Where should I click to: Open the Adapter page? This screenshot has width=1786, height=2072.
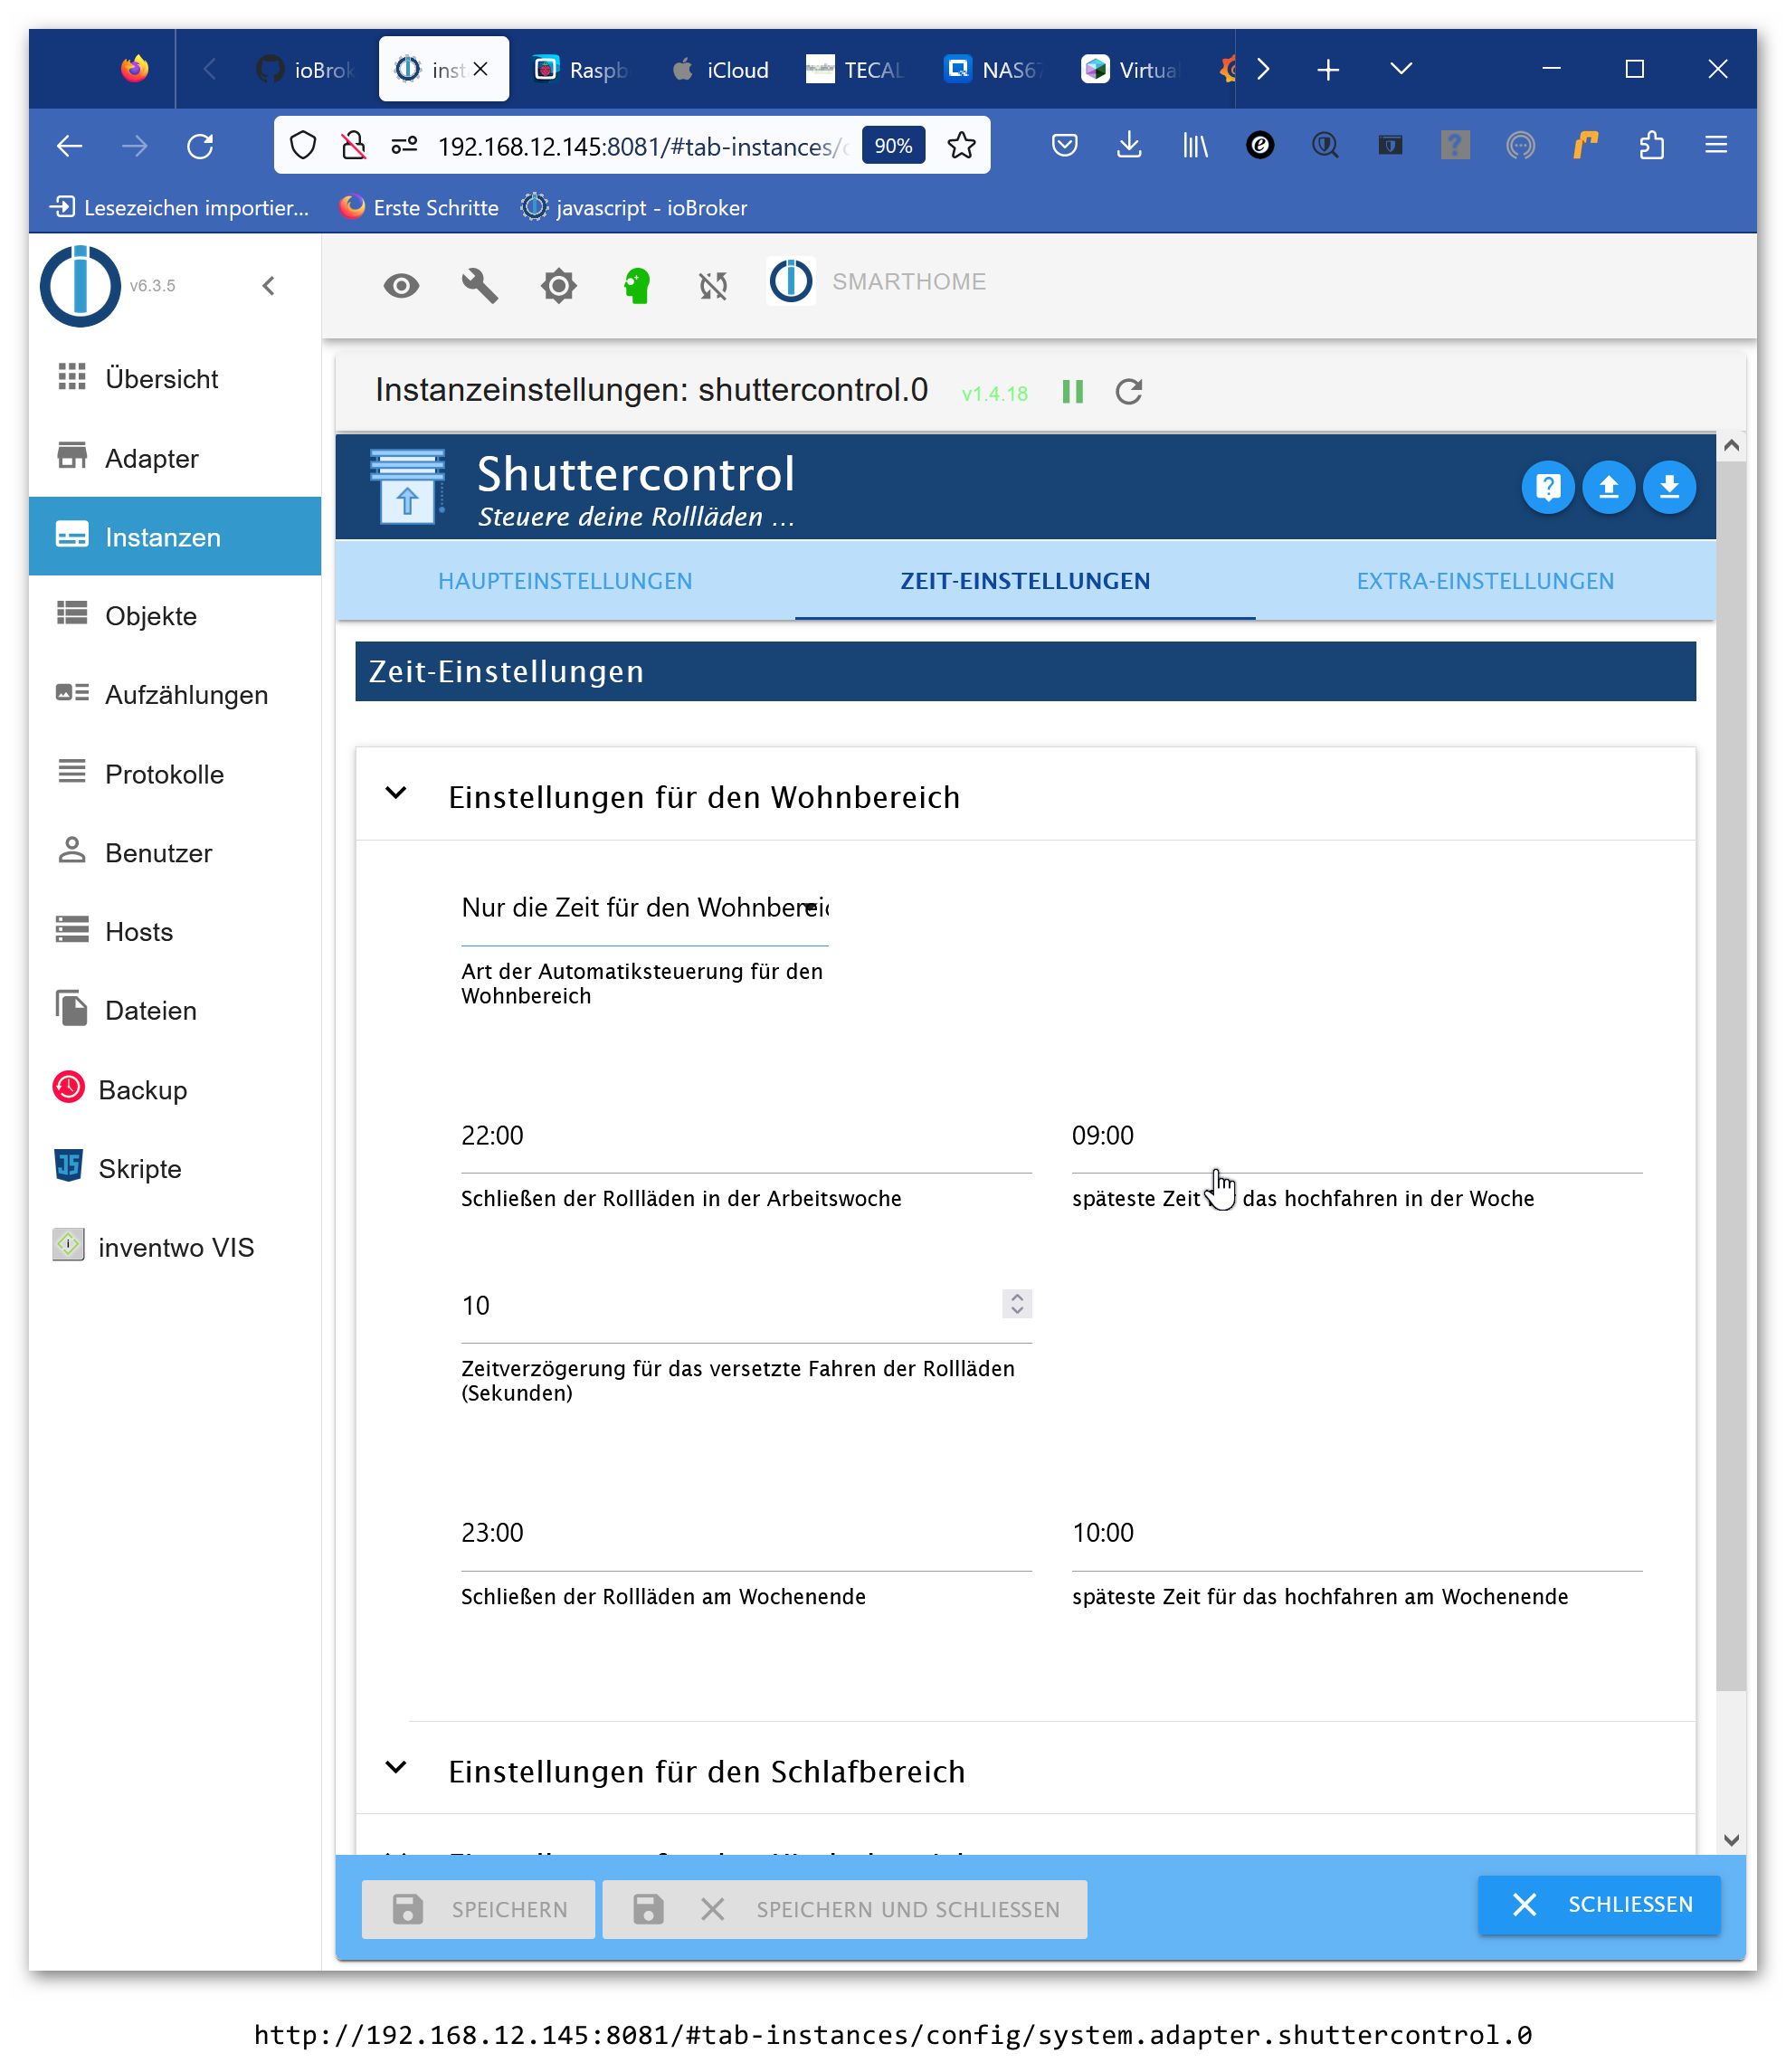click(x=175, y=458)
